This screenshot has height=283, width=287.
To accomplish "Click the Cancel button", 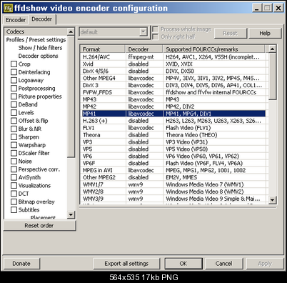I will [223, 264].
